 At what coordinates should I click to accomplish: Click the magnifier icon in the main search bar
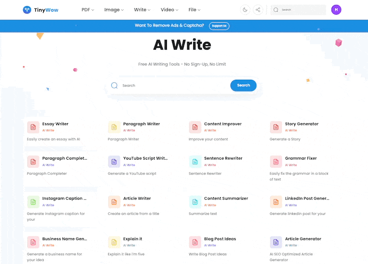(114, 86)
